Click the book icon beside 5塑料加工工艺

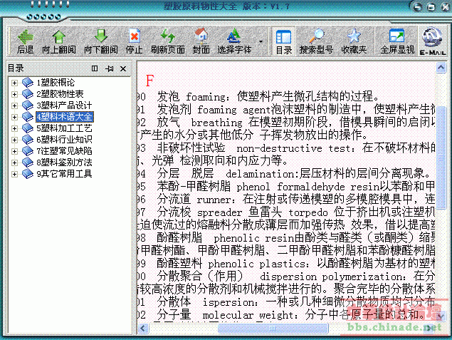tap(28, 128)
